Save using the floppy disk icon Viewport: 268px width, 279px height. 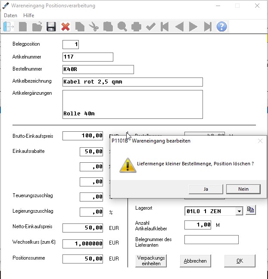(x=51, y=27)
